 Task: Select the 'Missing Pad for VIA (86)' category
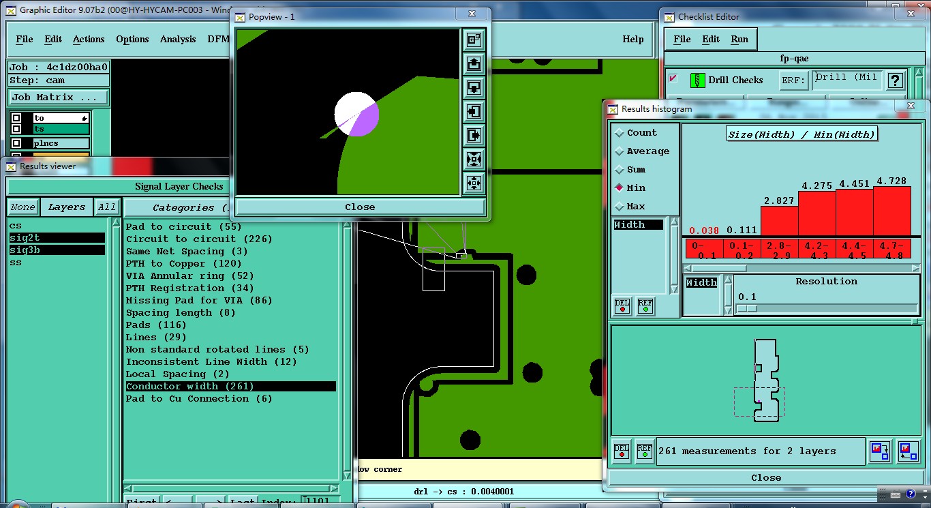230,300
